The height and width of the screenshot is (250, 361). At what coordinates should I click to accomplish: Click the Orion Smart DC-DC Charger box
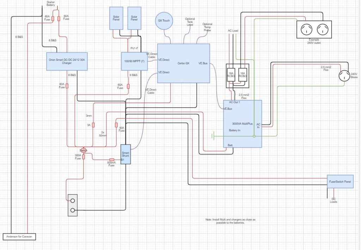click(67, 61)
